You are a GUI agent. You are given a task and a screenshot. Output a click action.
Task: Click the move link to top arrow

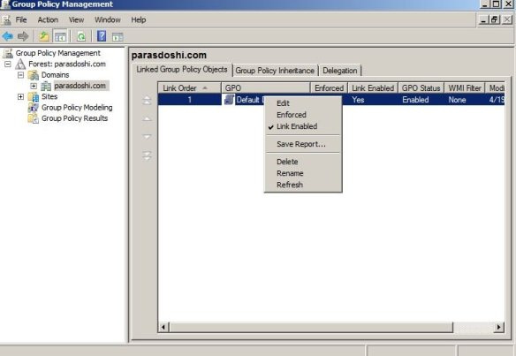pyautogui.click(x=147, y=100)
